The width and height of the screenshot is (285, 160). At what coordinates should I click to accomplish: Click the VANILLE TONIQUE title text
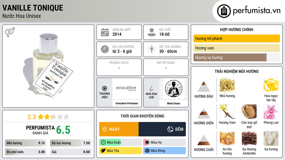[x=33, y=8]
